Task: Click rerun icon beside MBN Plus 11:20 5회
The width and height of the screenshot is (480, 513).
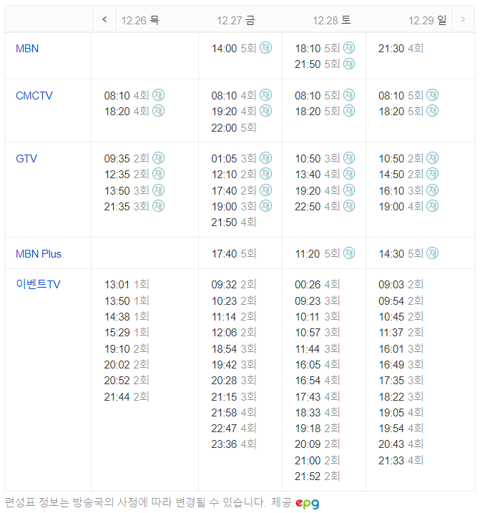Action: (x=349, y=253)
